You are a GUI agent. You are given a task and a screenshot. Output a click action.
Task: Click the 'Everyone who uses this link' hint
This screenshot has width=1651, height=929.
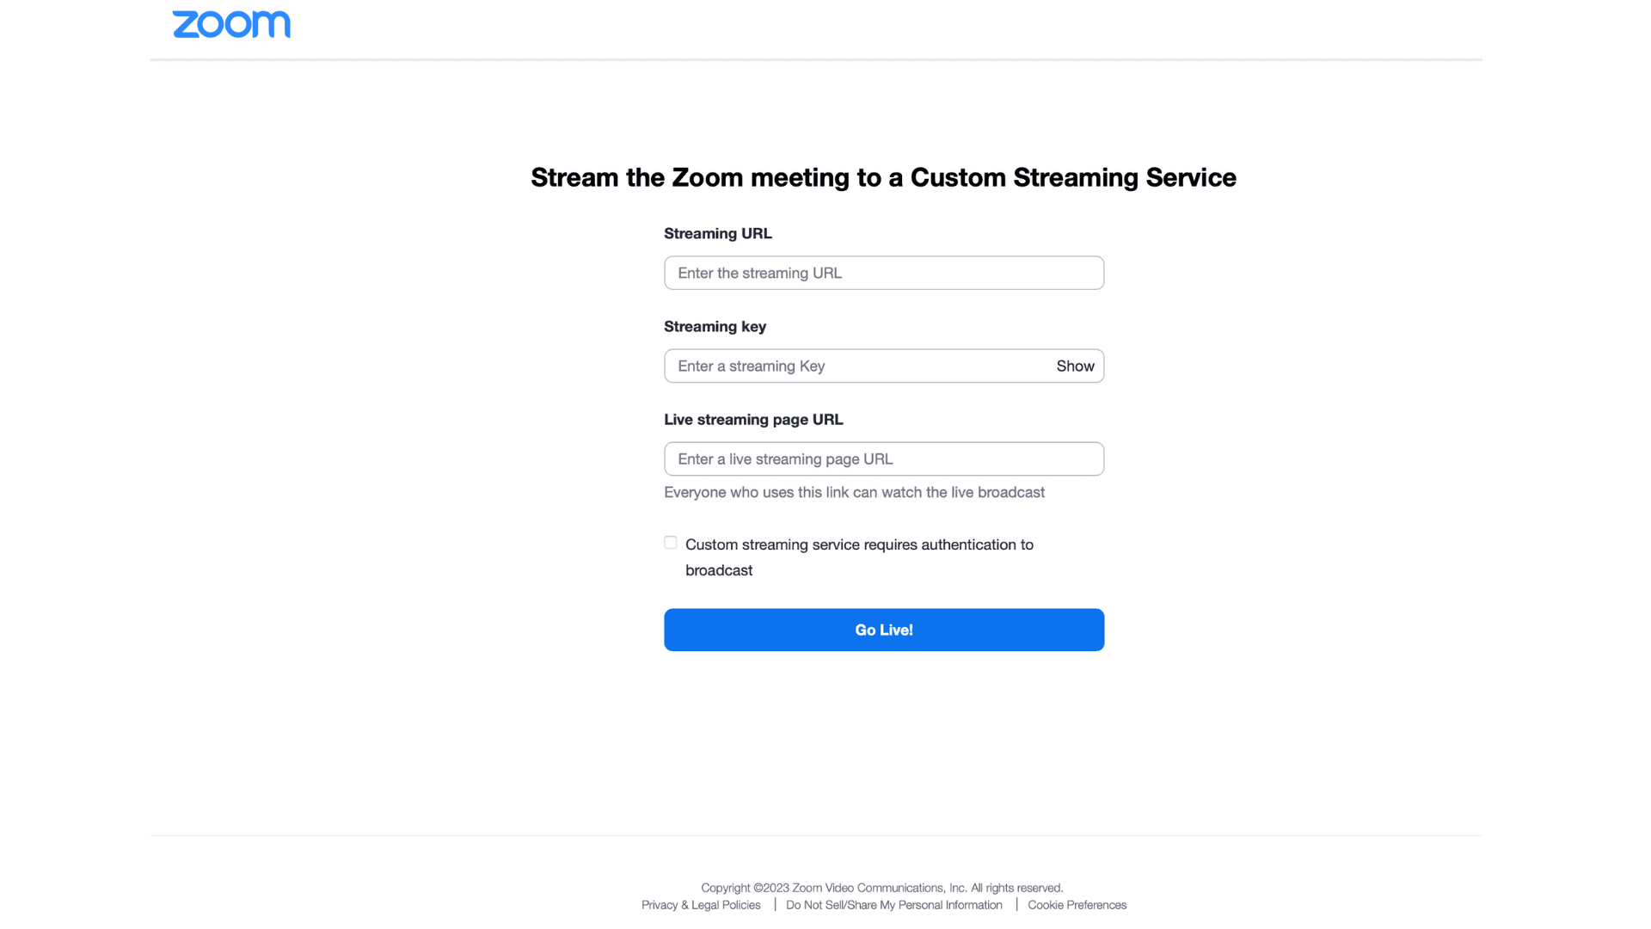coord(854,492)
